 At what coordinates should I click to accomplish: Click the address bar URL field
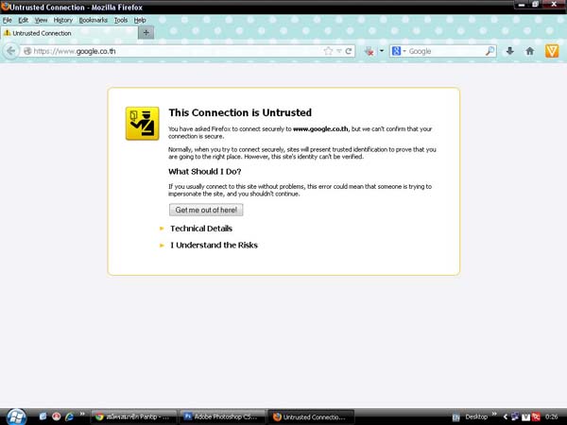(170, 51)
